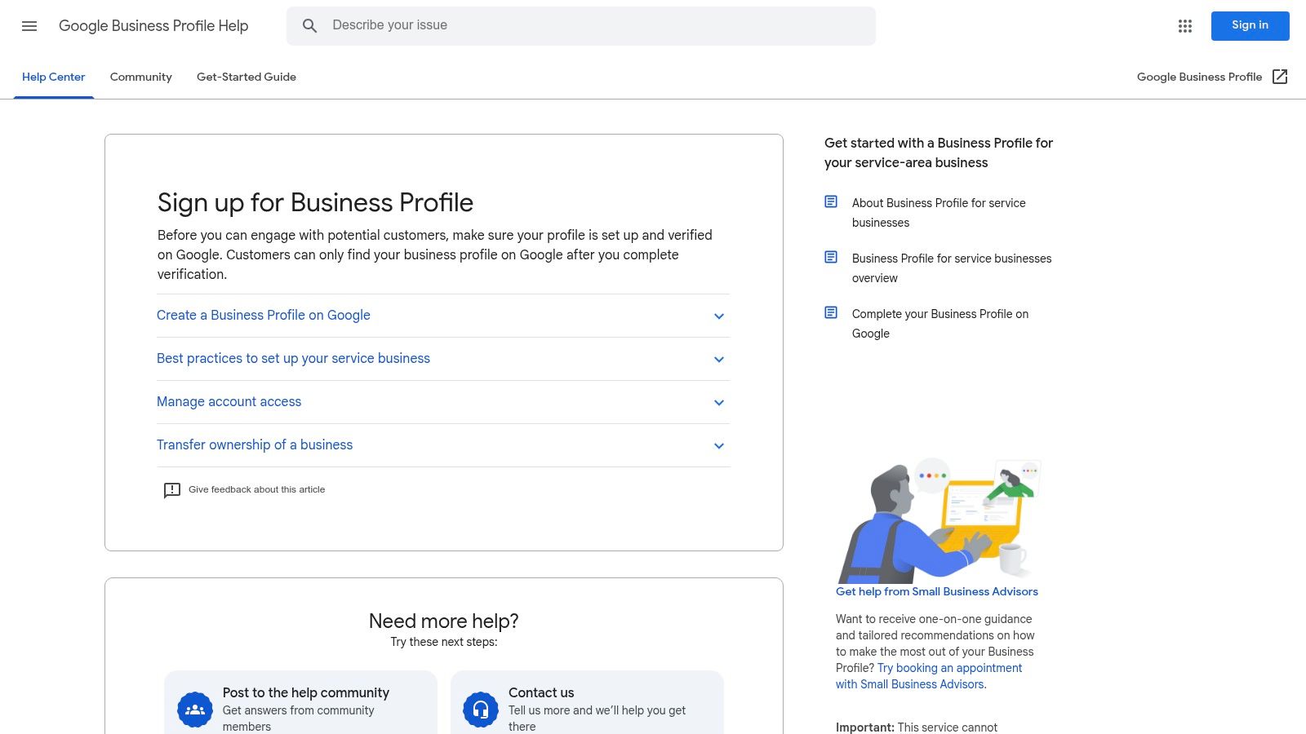Open Create a Business Profile on Google
Viewport: 1306px width, 734px height.
[x=264, y=315]
